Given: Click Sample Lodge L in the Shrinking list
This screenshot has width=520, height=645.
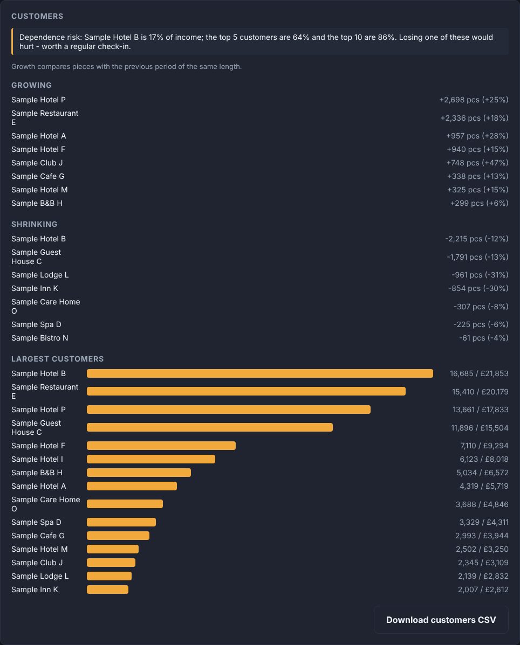Looking at the screenshot, I should [x=40, y=275].
